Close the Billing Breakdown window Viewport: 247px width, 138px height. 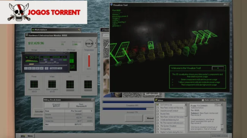[x=93, y=100]
